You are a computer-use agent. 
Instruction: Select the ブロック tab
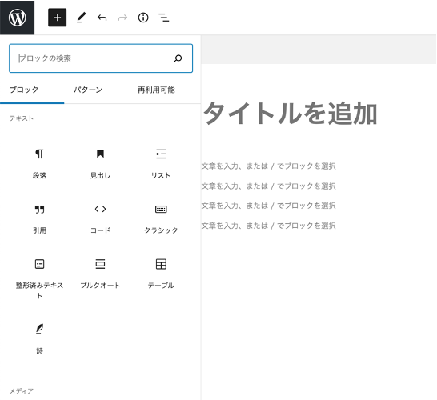point(24,90)
